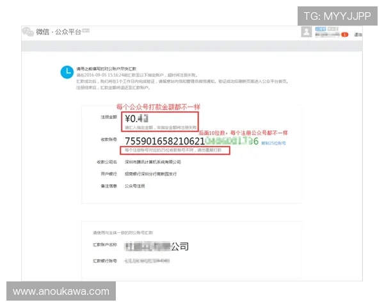
Task: Click the hint line mentioning 25位收款账号
Action: [x=173, y=150]
